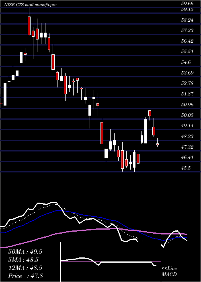Select the 55.51 price axis label
The height and width of the screenshot is (282, 201).
(187, 52)
